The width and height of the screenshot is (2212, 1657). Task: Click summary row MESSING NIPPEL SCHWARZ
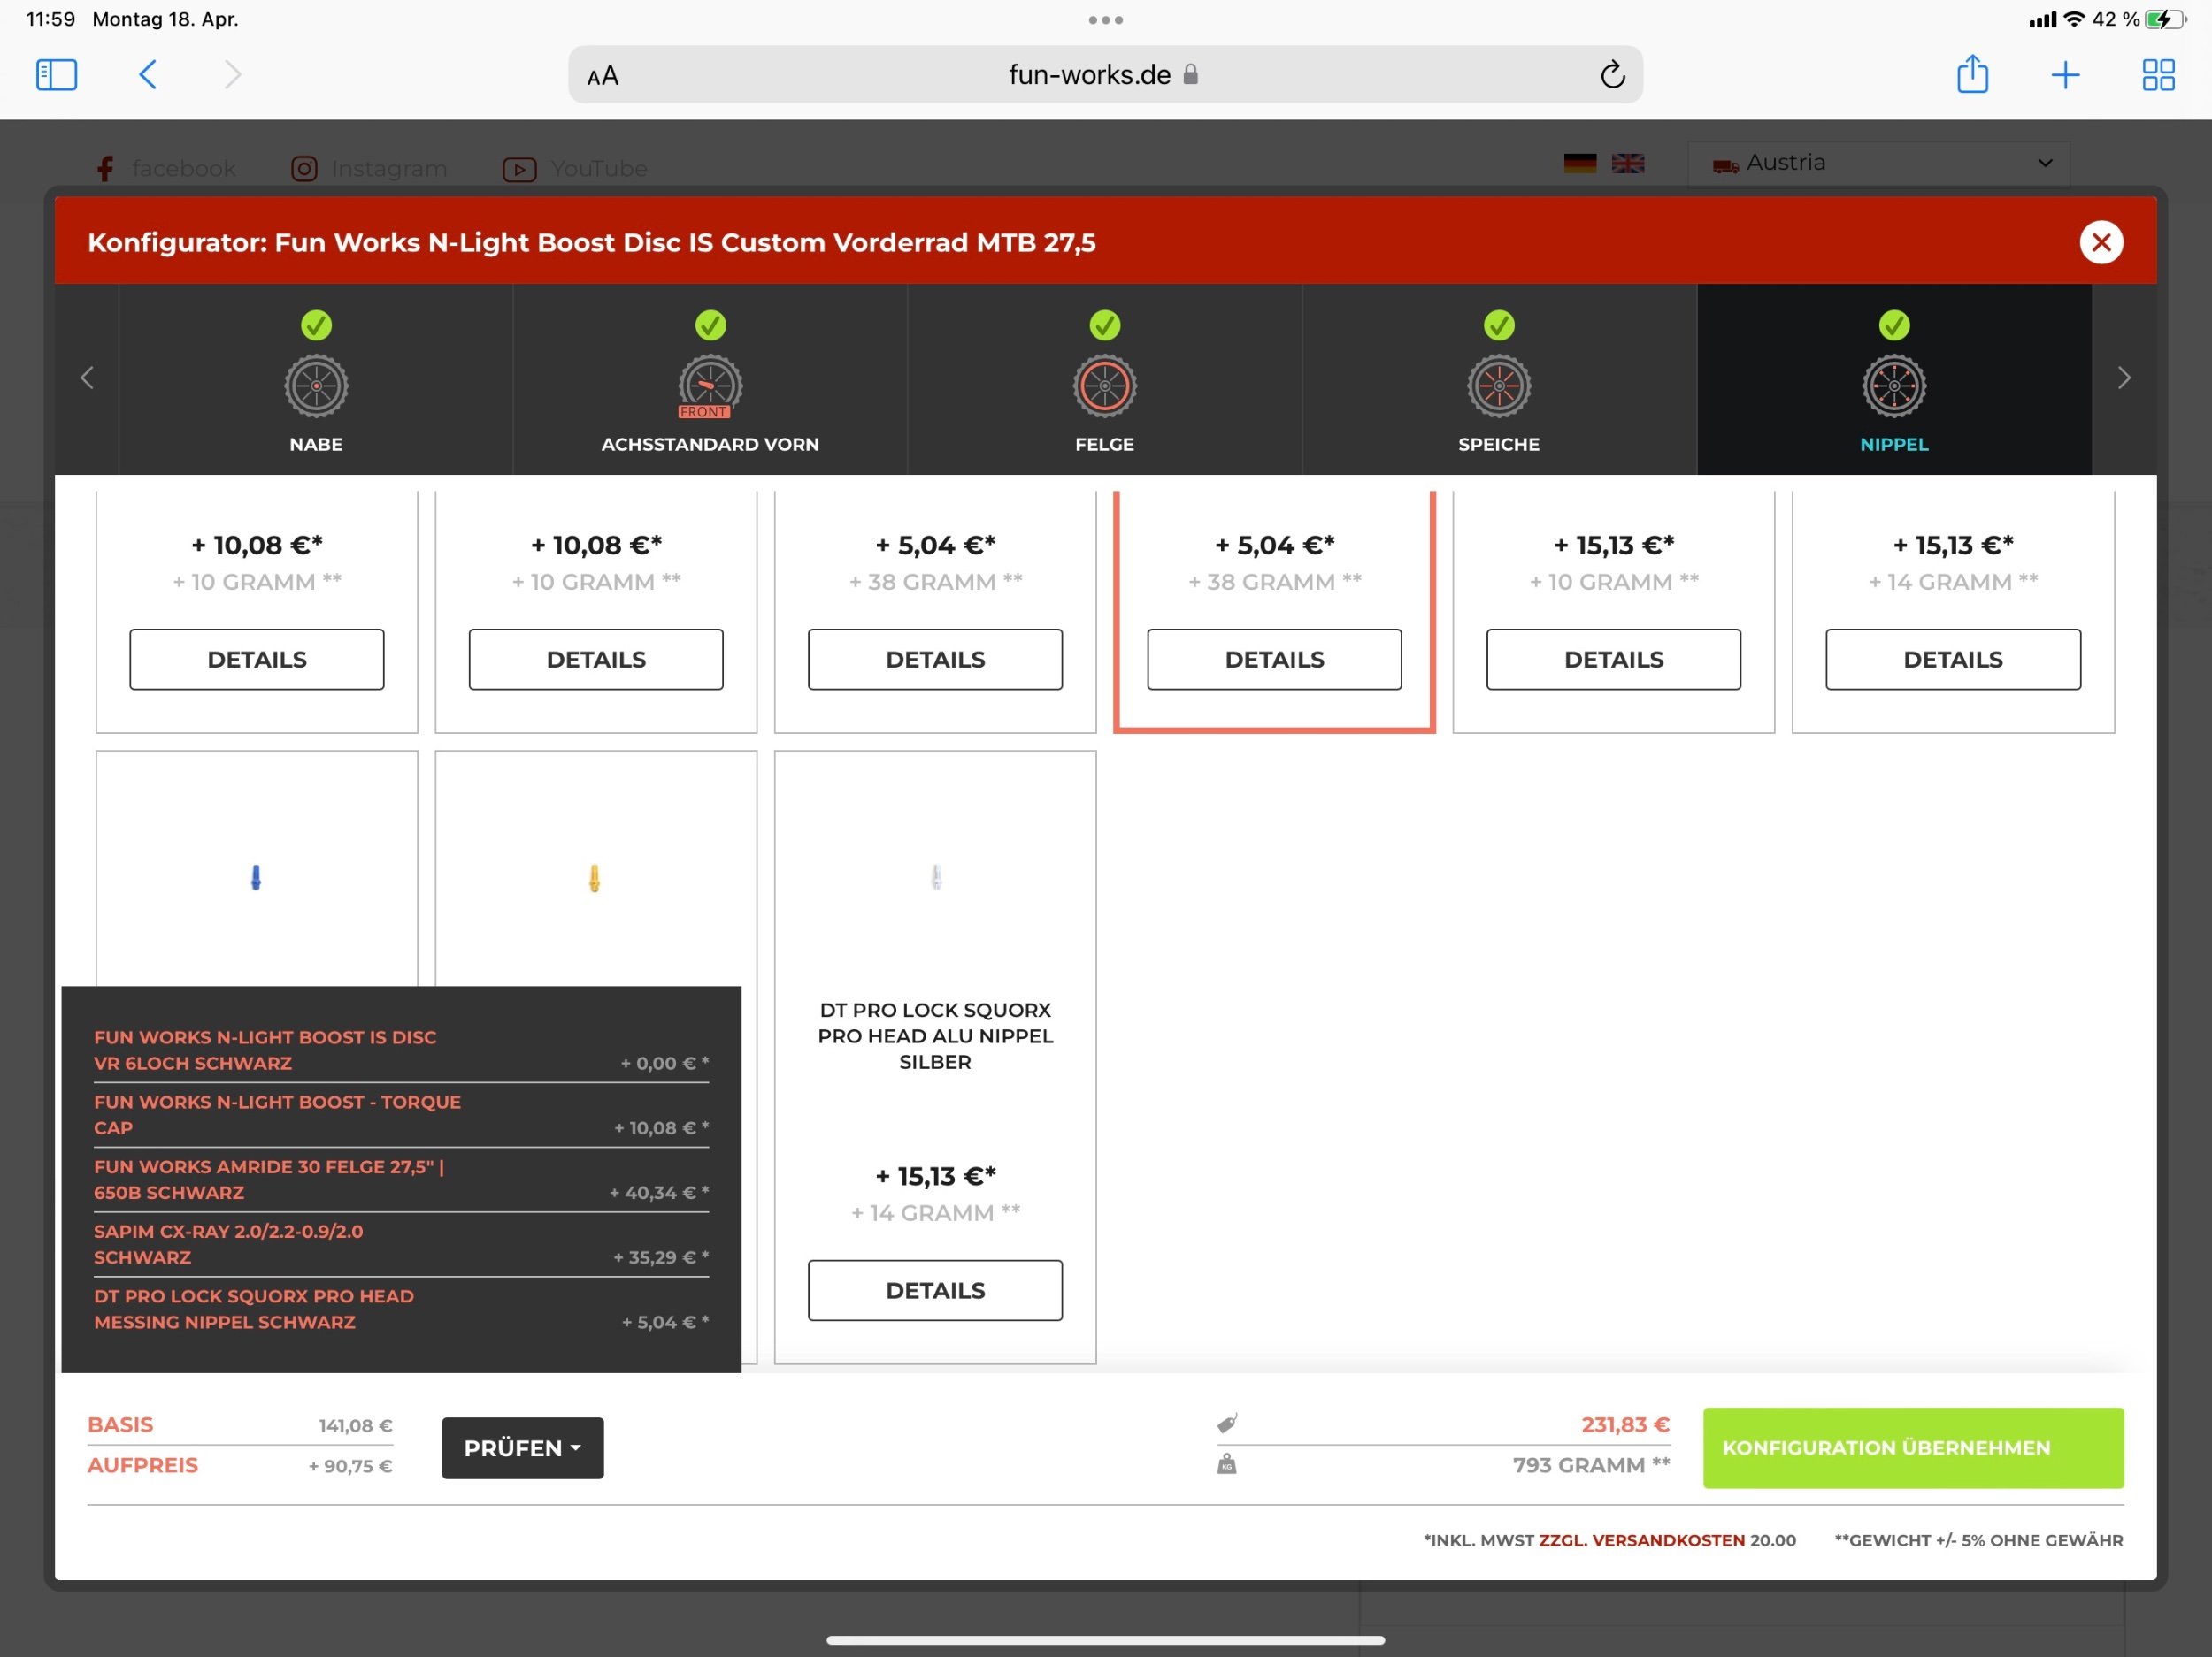point(401,1309)
